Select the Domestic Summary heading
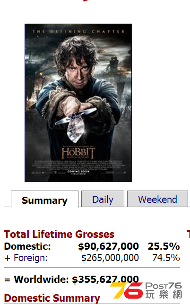This screenshot has width=190, height=305. point(52,298)
